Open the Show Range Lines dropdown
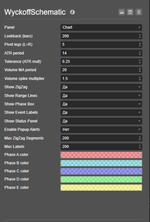Image resolution: width=150 pixels, height=222 pixels. (101, 96)
